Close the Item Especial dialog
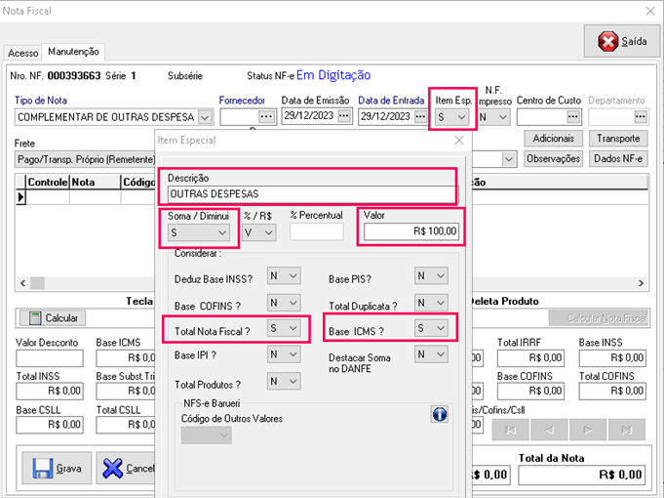 [459, 141]
